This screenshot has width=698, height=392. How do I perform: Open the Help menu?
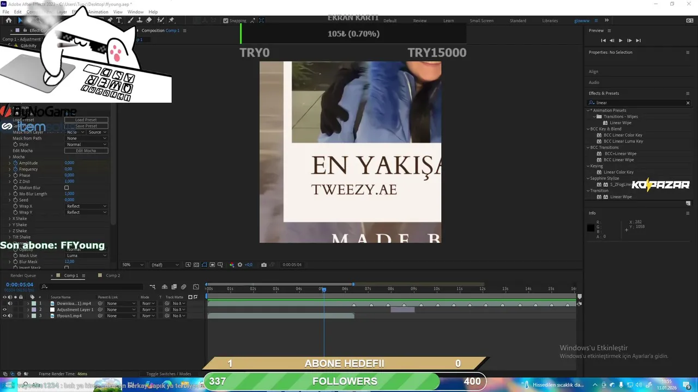[x=153, y=12]
